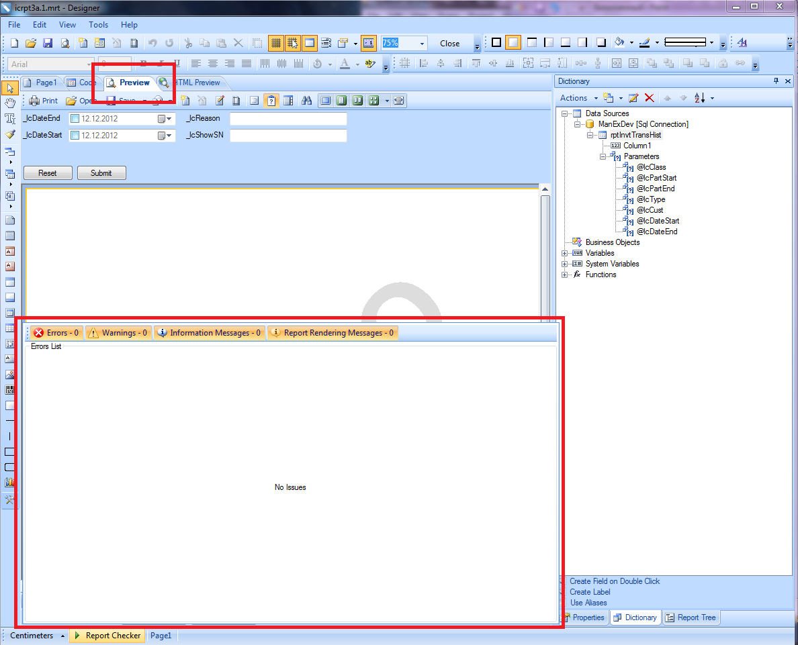Viewport: 798px width, 645px height.
Task: Add a new form with the toolbar icon
Action: pos(99,43)
